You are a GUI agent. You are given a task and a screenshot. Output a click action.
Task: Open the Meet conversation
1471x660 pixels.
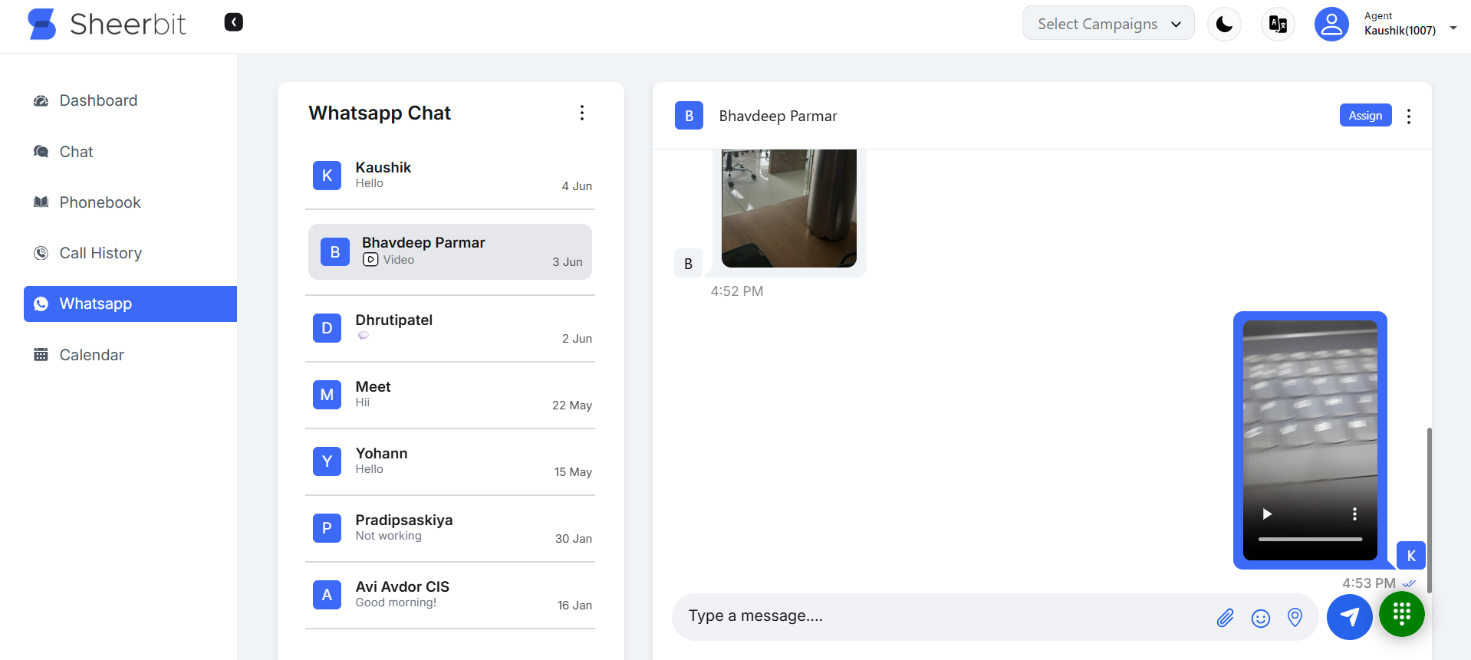[x=450, y=395]
